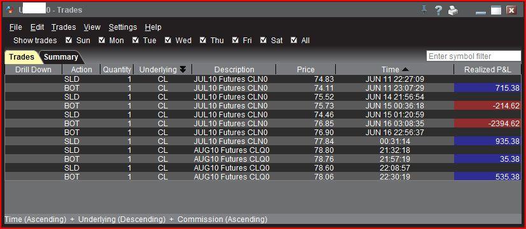Click the printer icon in the title bar
This screenshot has width=526, height=229.
click(x=453, y=10)
